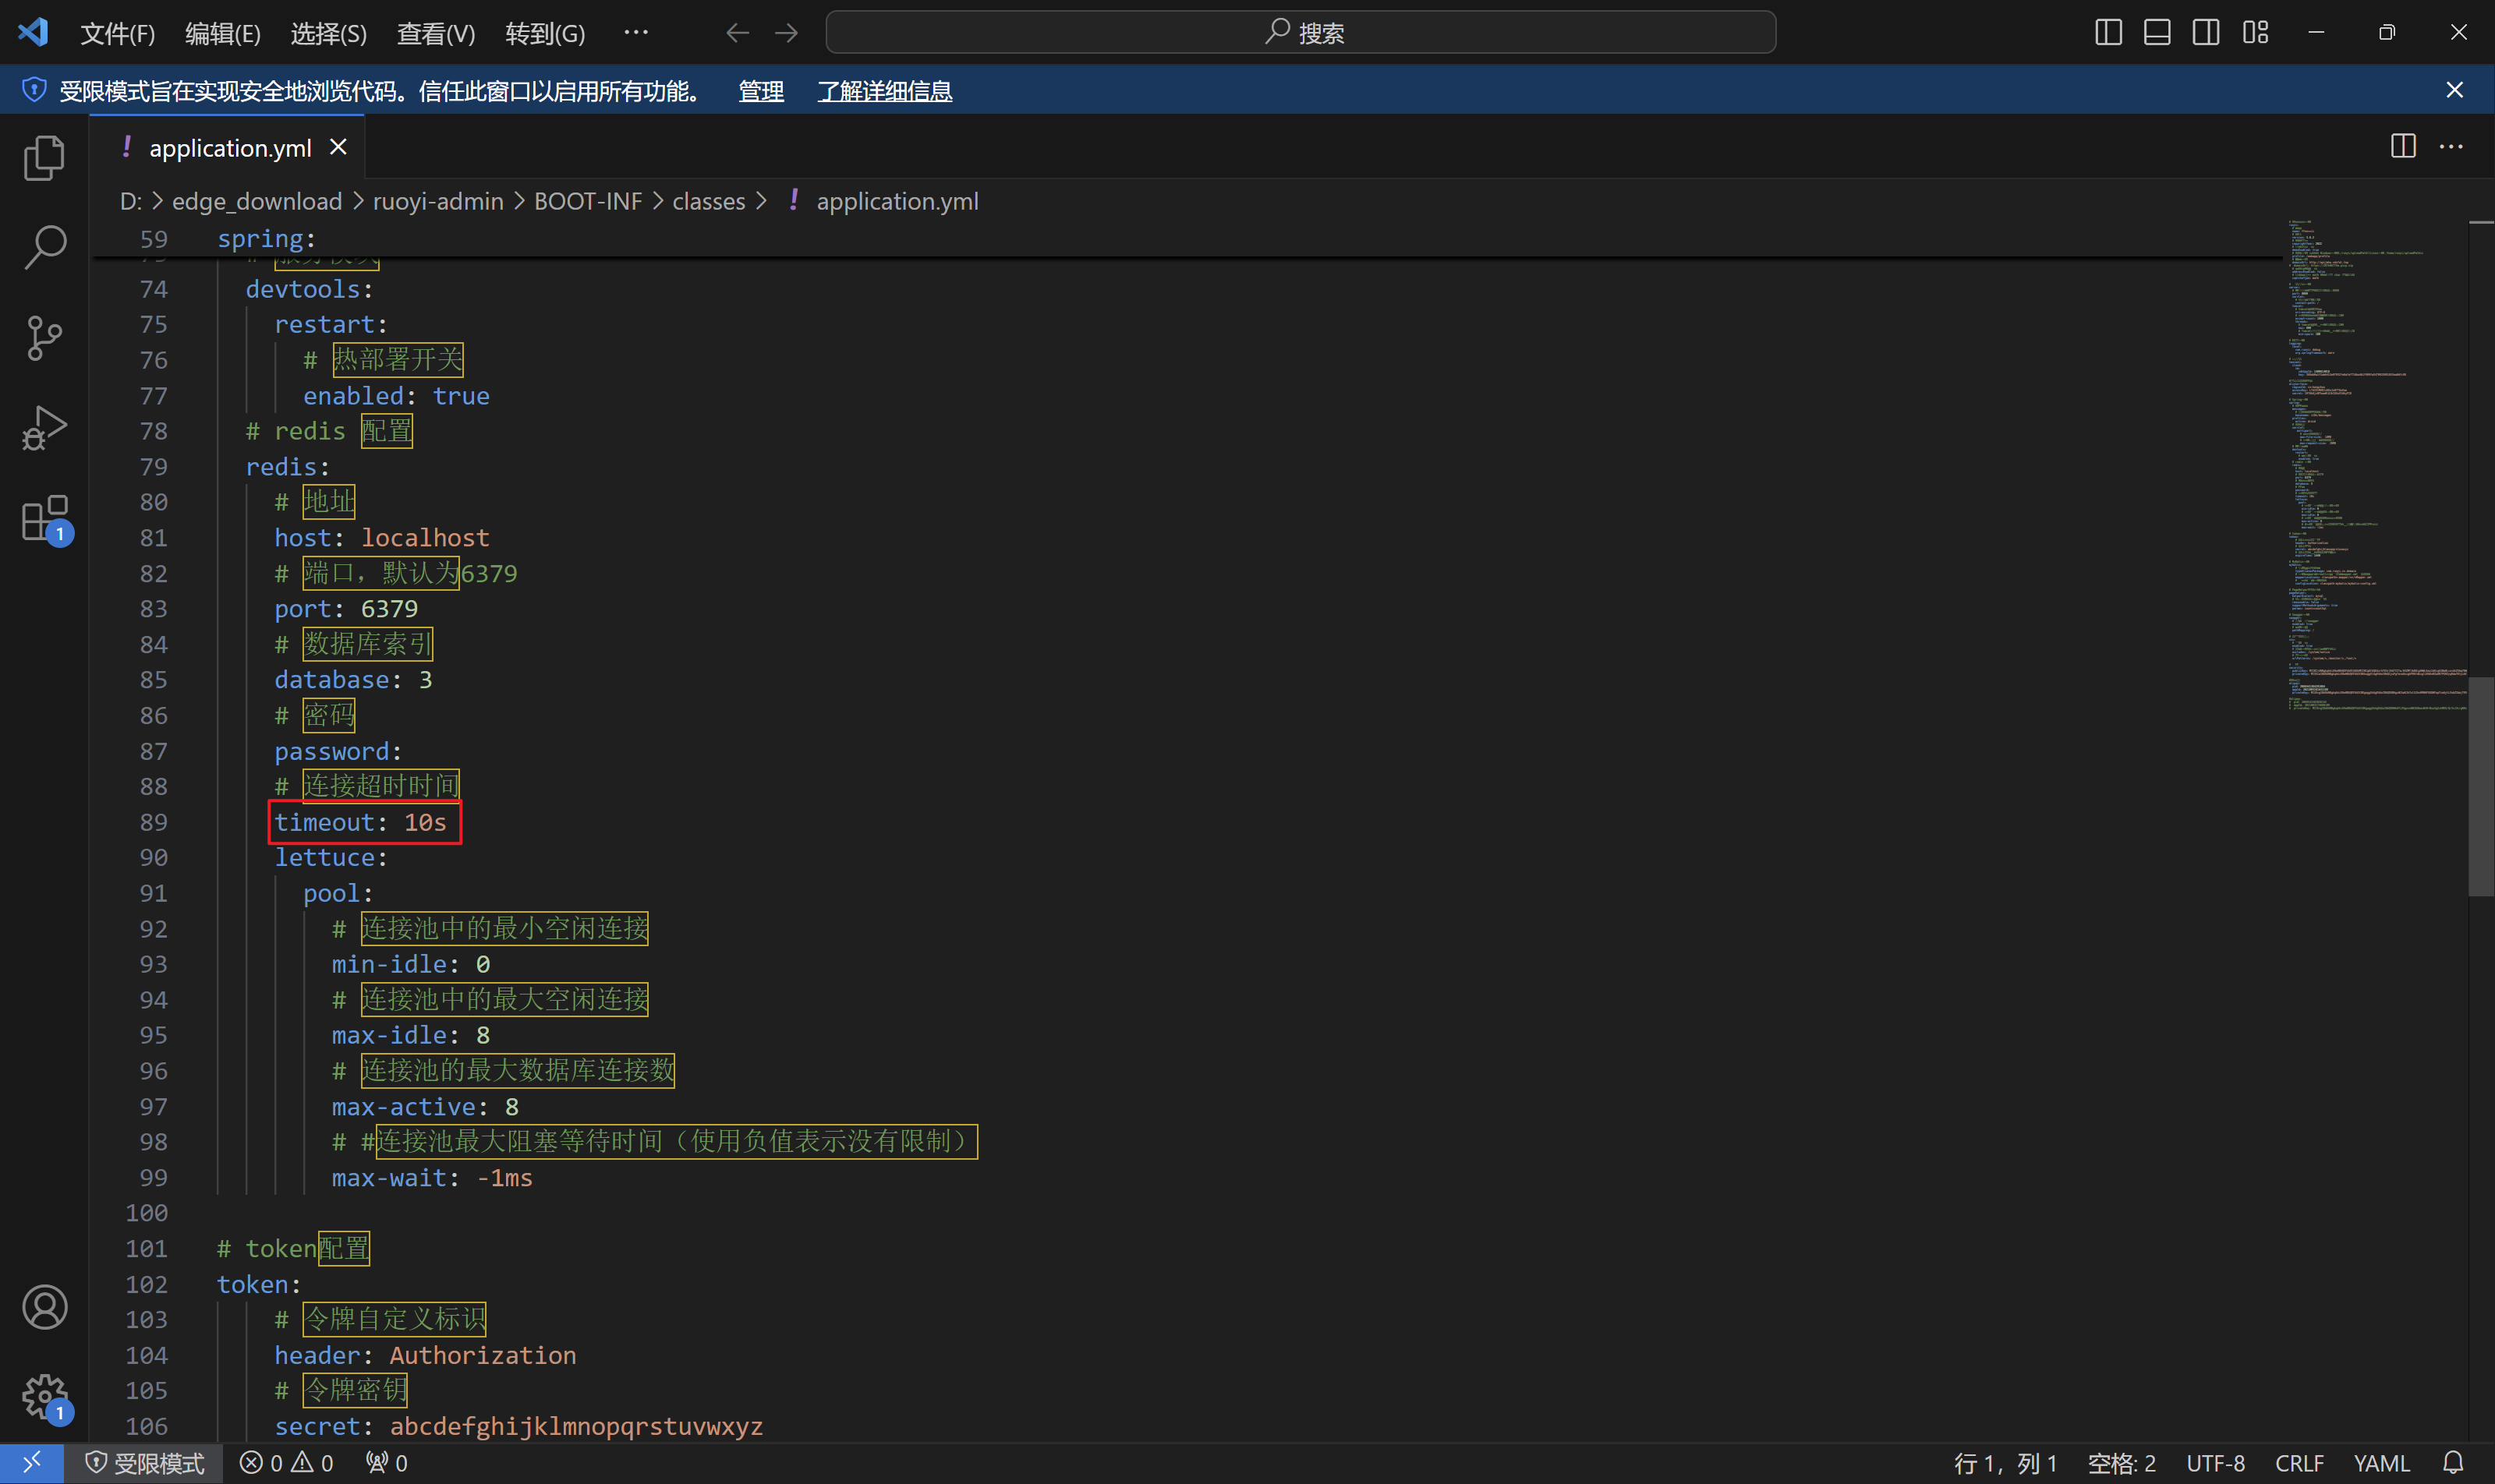Click the line database: 3
Viewport: 2495px width, 1484px height.
point(353,680)
